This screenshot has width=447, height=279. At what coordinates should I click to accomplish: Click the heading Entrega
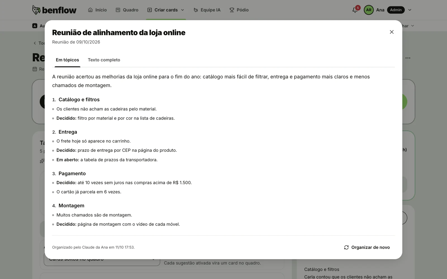click(x=68, y=132)
